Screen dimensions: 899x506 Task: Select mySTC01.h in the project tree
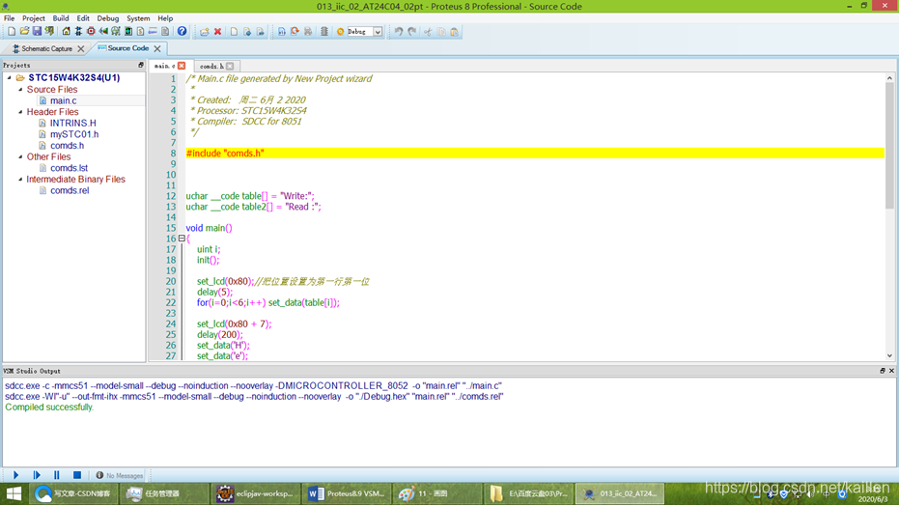(74, 134)
